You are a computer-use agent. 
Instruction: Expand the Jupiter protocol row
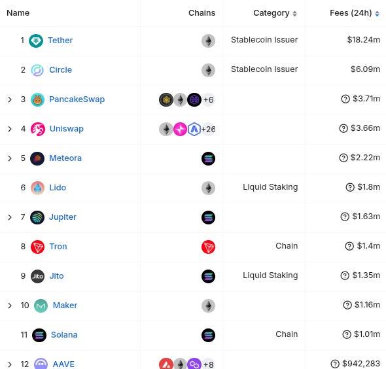pos(10,217)
